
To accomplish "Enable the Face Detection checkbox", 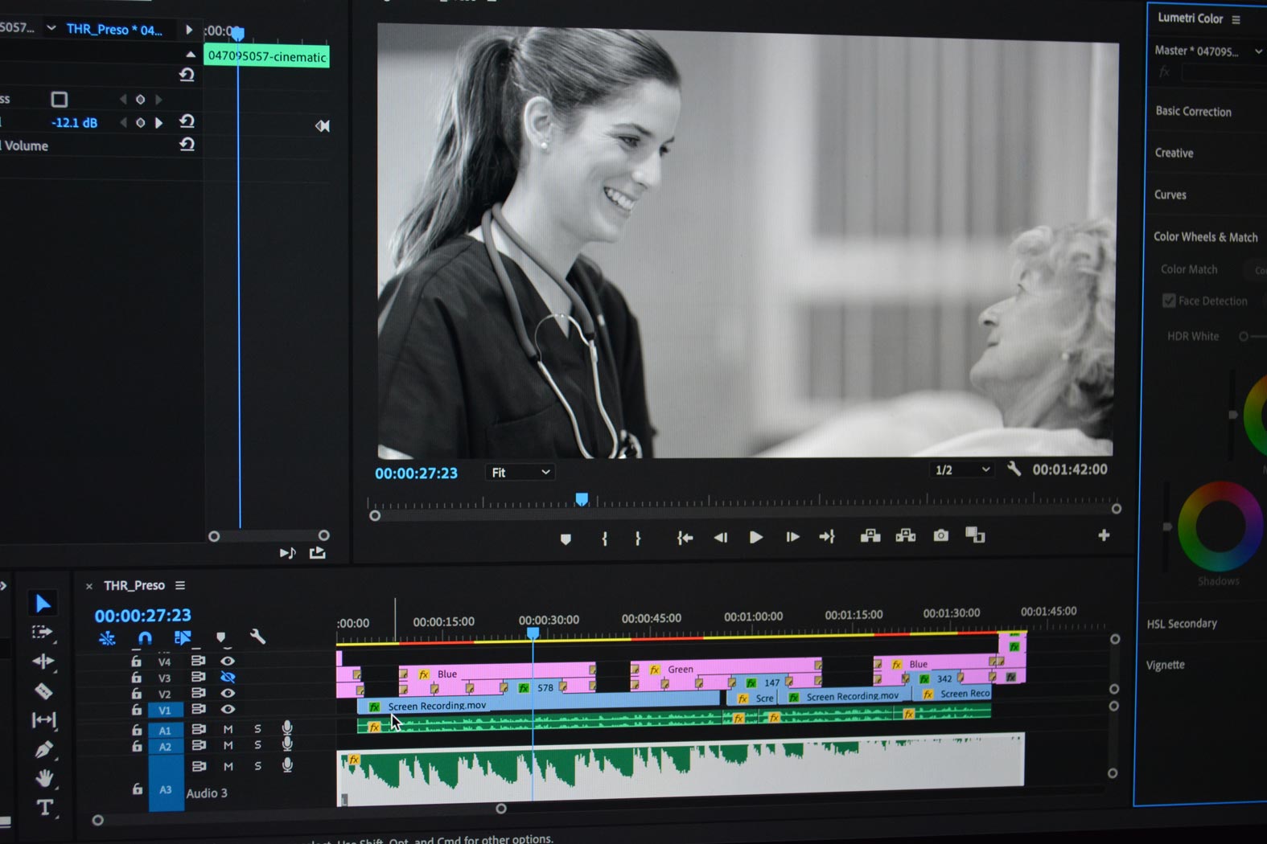I will [1169, 301].
